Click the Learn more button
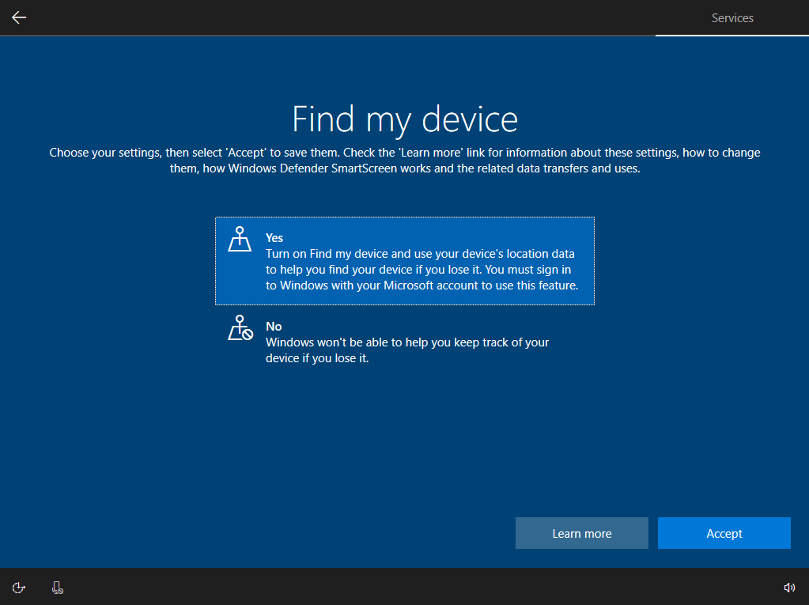809x605 pixels. [582, 533]
